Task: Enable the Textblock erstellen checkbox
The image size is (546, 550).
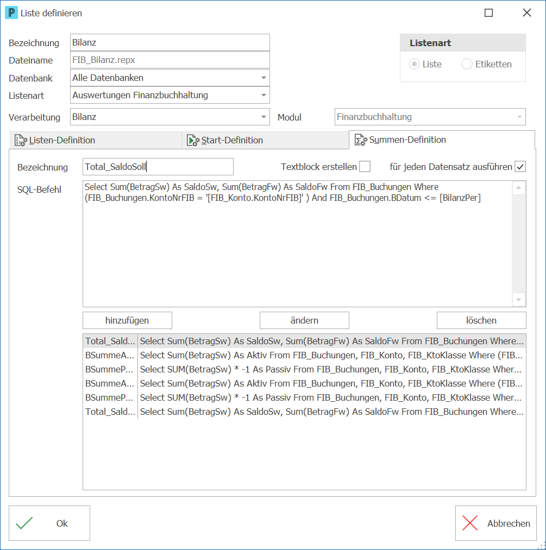Action: [365, 167]
